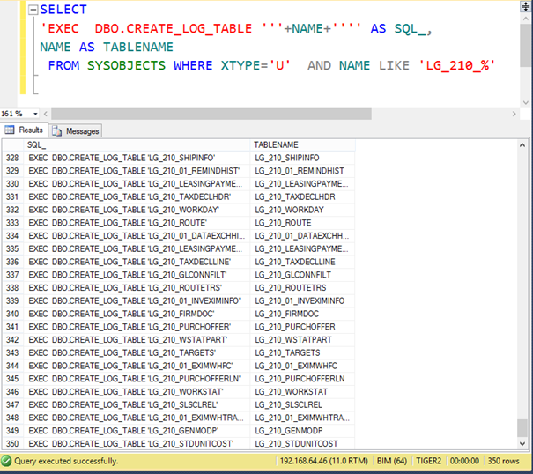Click results grid scroll down arrow

point(522,443)
